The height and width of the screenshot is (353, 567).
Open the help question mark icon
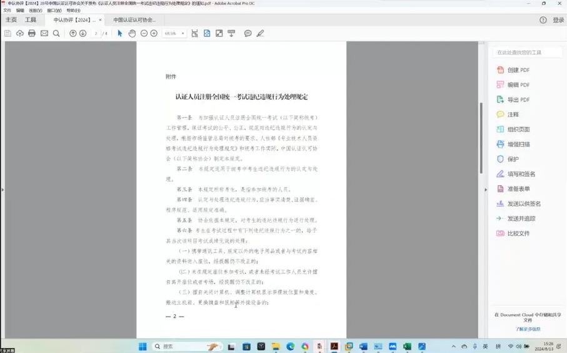coord(543,20)
